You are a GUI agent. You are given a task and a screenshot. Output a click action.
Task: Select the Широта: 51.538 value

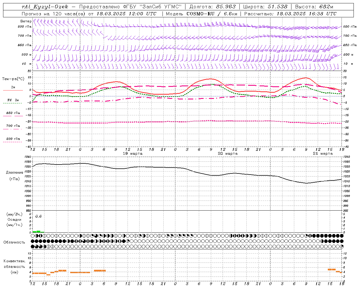click(x=265, y=7)
